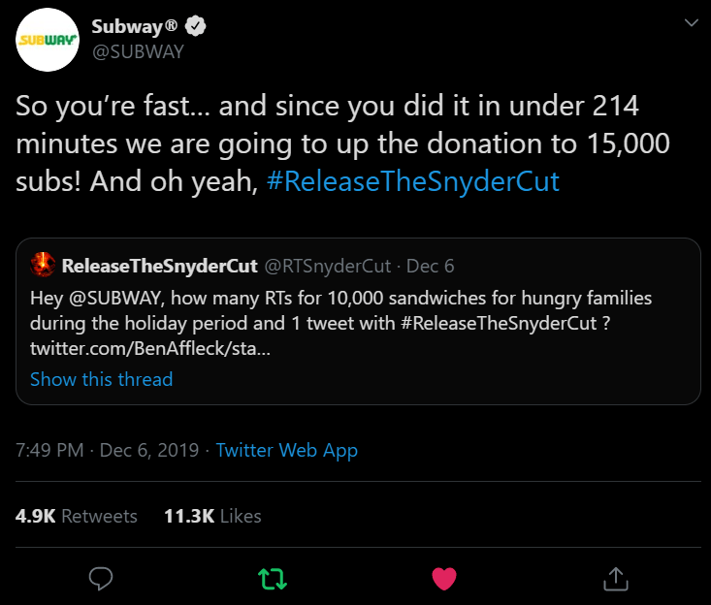Open the quoted tweet card body text
Screen dimensions: 711x605
tap(340, 308)
